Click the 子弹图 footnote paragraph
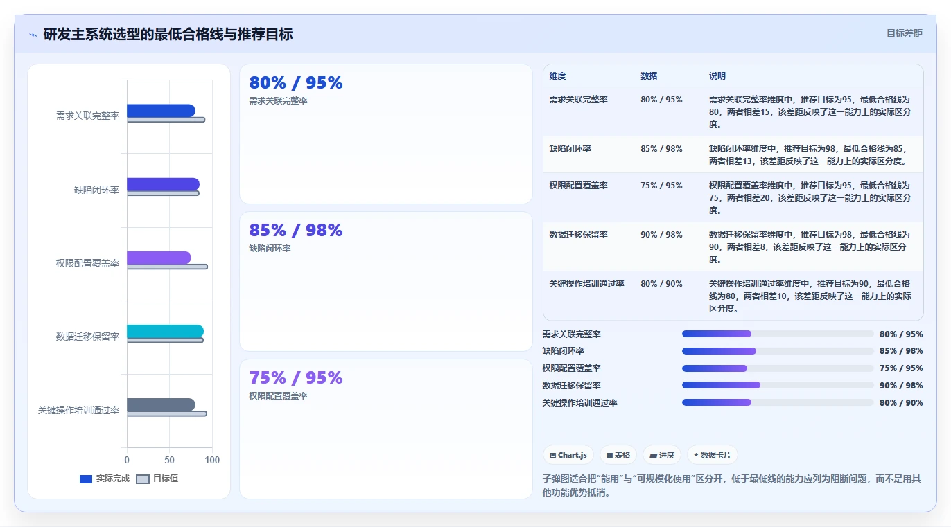This screenshot has width=951, height=527. pos(731,485)
